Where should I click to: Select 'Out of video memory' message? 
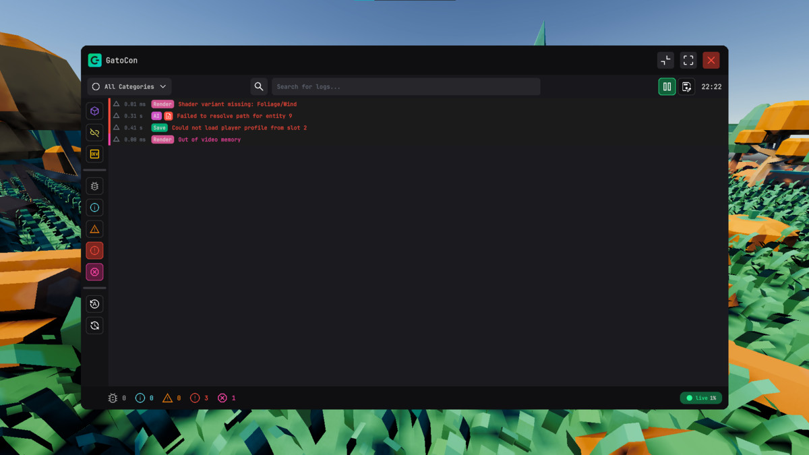209,140
